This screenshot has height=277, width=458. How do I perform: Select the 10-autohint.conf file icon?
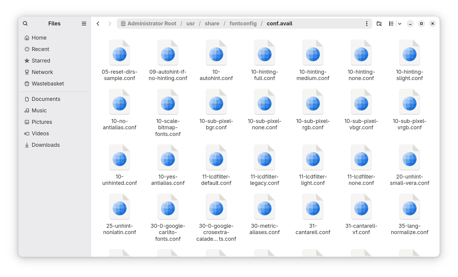216,53
